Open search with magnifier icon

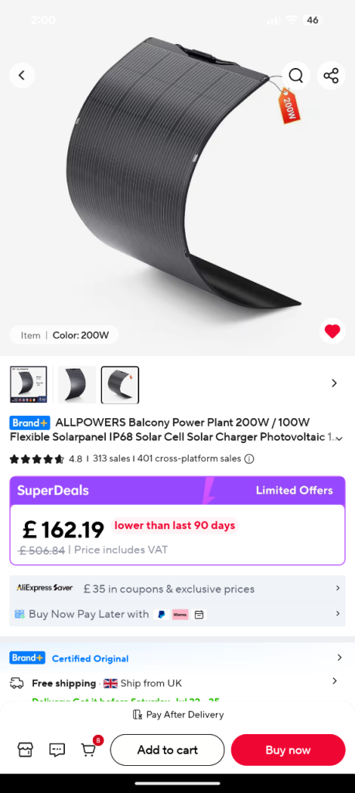tap(296, 75)
